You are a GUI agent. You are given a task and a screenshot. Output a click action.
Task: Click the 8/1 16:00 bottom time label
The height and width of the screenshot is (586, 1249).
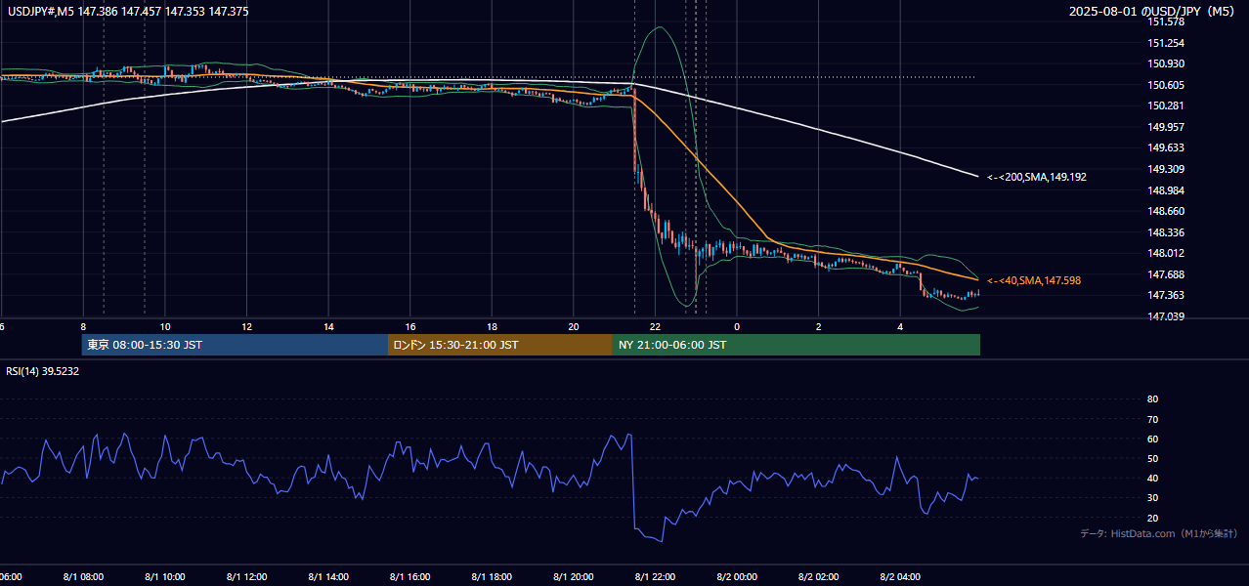[x=410, y=577]
